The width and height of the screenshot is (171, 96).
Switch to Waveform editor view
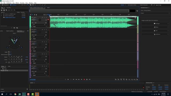pyautogui.click(x=5, y=5)
